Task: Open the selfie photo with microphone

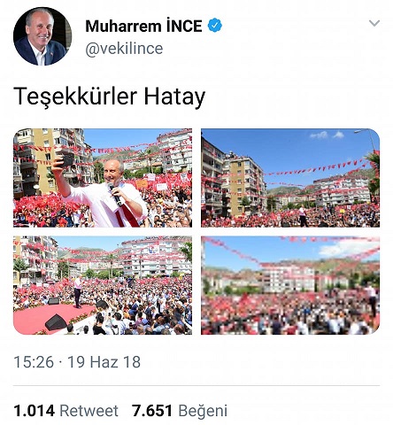Action: pos(103,178)
